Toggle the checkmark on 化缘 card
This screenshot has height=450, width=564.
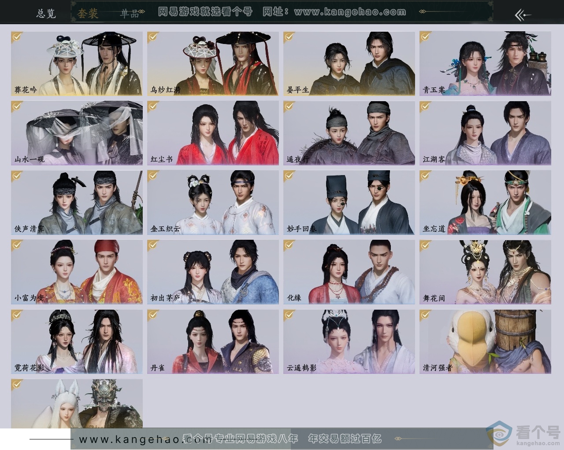click(289, 245)
